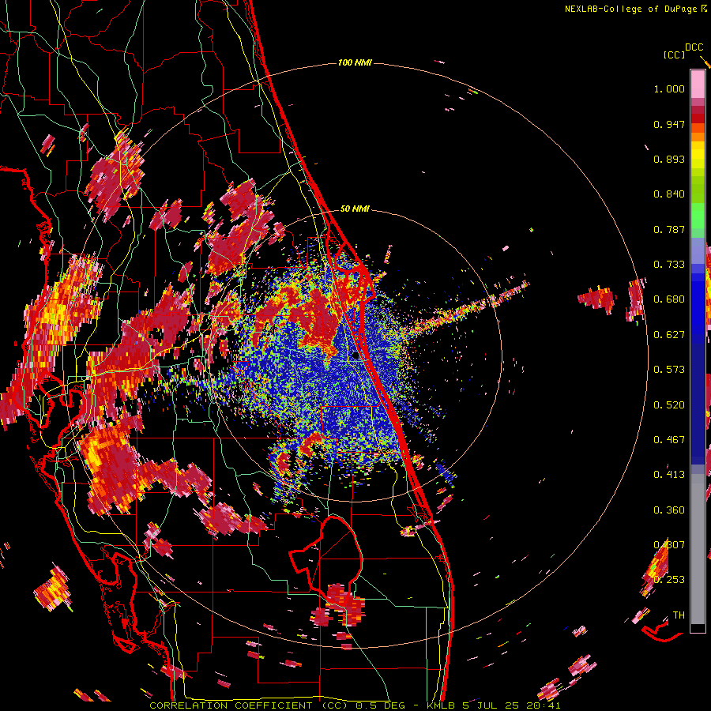
Task: Click the NEXLAB-College of DuPage title text
Action: pyautogui.click(x=633, y=9)
